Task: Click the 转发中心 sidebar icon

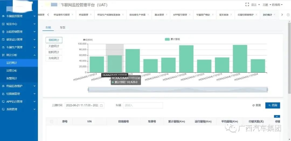Action: [3, 24]
